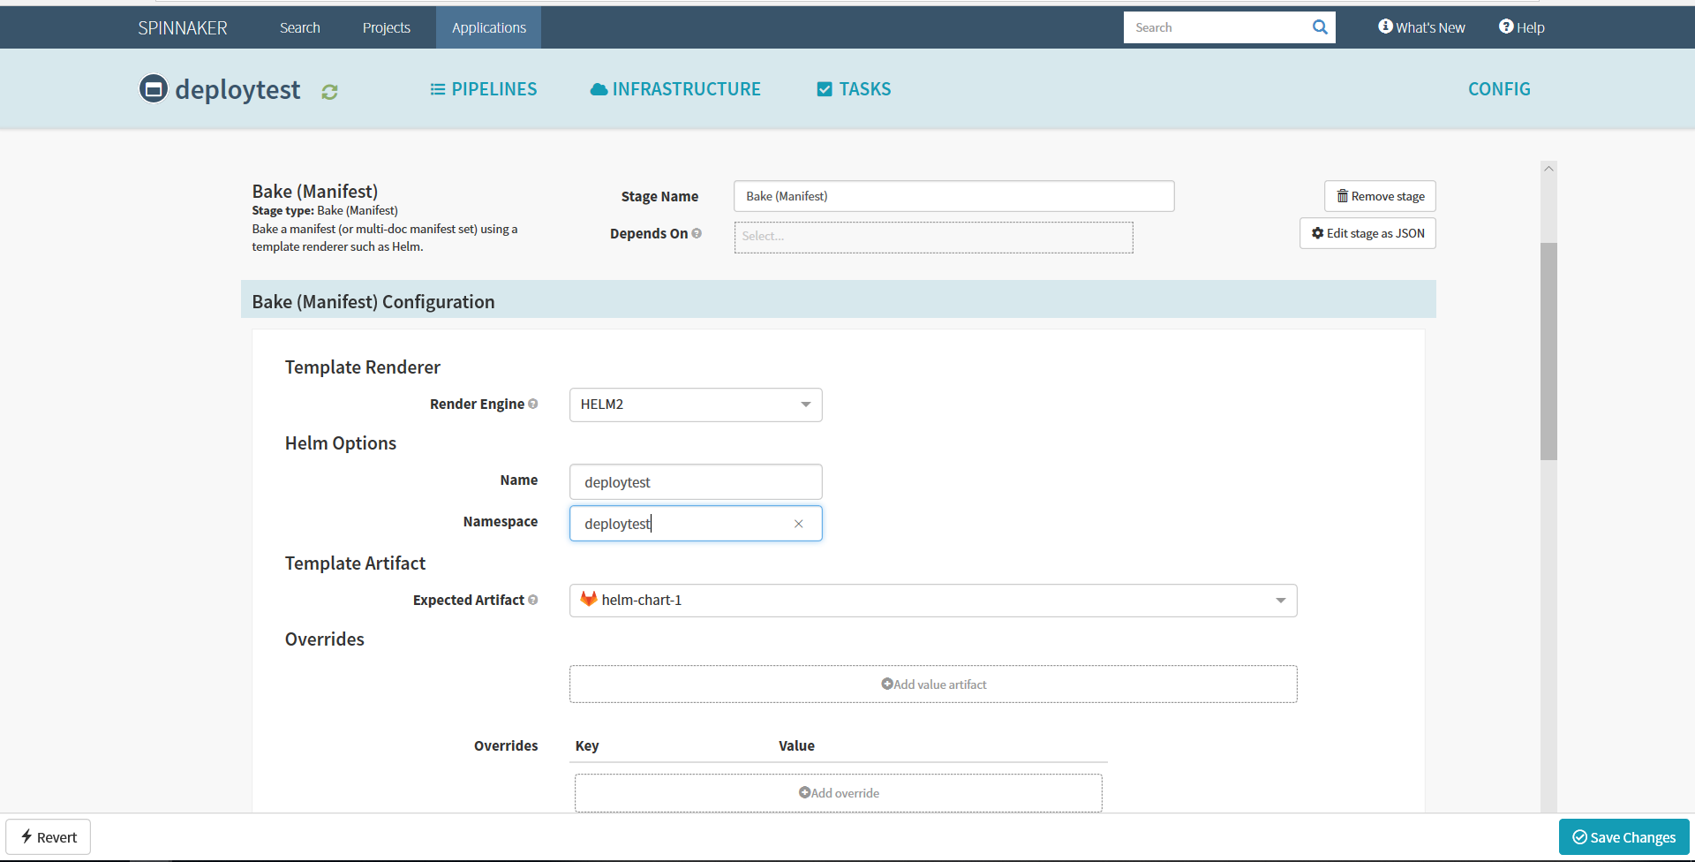The width and height of the screenshot is (1695, 862).
Task: Click the Revert button
Action: pos(49,837)
